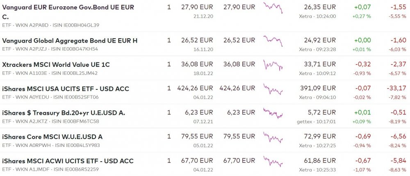Open mini chart for Xtrackers MSCI World Value
This screenshot has width=410, height=176.
273,65
